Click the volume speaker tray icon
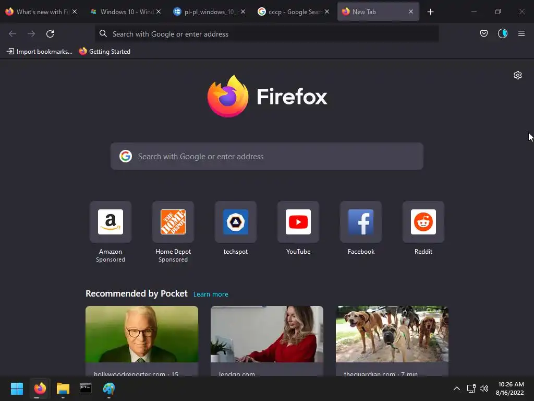 tap(484, 388)
